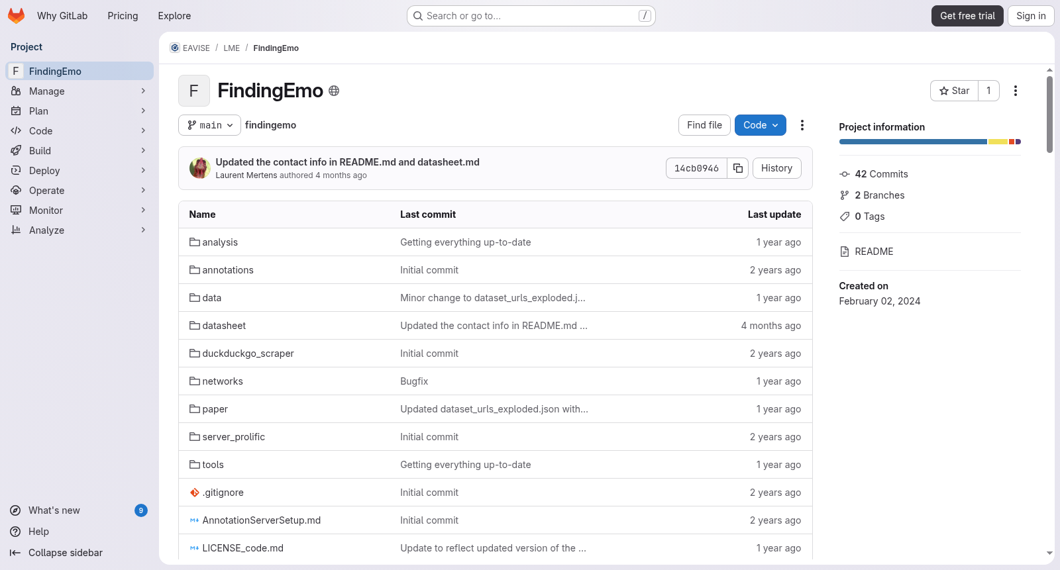Click the Find file button
The width and height of the screenshot is (1060, 570).
pyautogui.click(x=704, y=125)
